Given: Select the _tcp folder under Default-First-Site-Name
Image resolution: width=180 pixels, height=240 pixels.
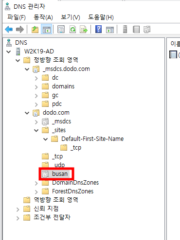Looking at the screenshot, I should pos(76,148).
